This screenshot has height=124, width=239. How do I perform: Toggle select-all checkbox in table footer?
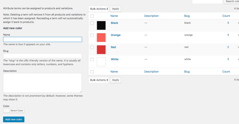click(x=92, y=72)
